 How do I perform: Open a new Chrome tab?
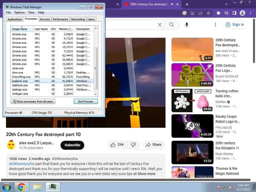pyautogui.click(x=187, y=4)
